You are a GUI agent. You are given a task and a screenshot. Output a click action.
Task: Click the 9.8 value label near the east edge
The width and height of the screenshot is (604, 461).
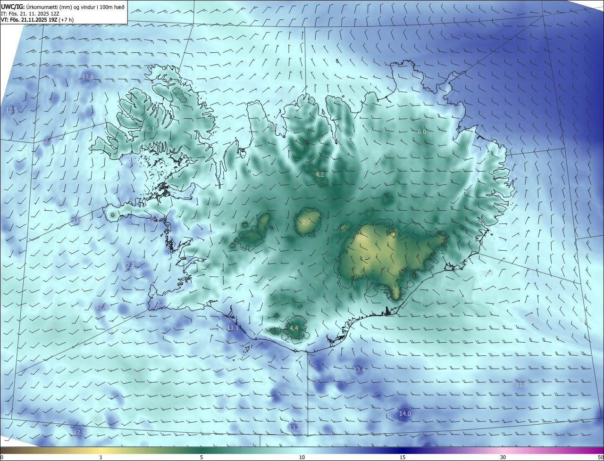[583, 321]
